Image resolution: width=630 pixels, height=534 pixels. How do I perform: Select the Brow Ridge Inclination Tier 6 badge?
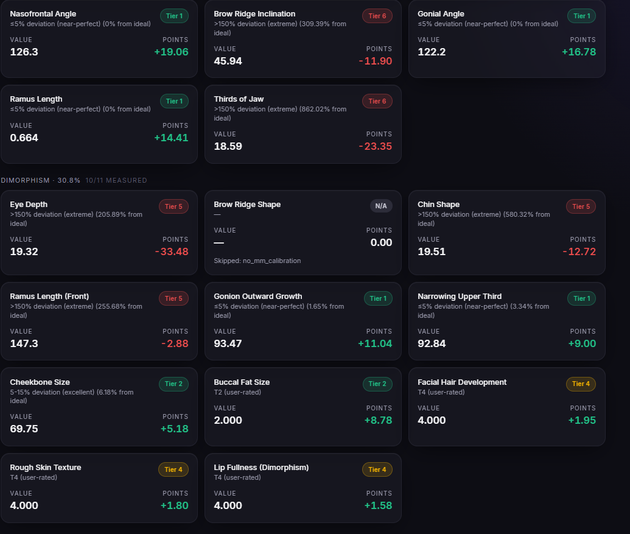377,16
